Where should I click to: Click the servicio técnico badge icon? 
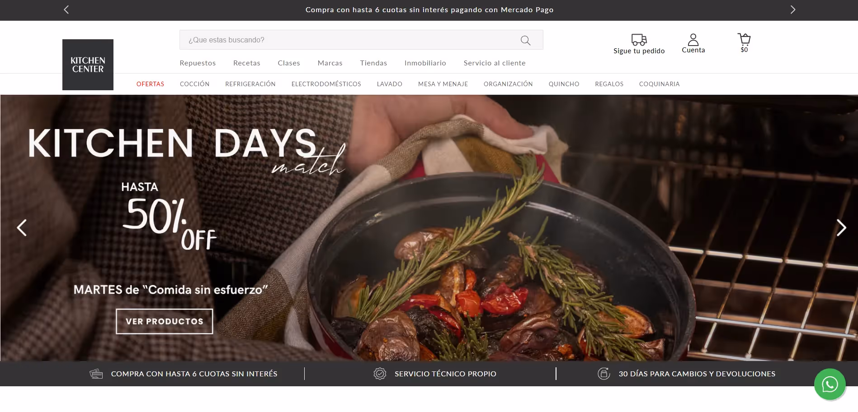pos(380,374)
